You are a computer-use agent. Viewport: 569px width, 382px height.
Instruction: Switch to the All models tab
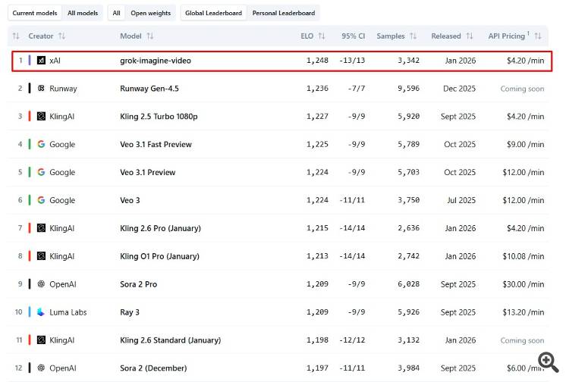[83, 13]
